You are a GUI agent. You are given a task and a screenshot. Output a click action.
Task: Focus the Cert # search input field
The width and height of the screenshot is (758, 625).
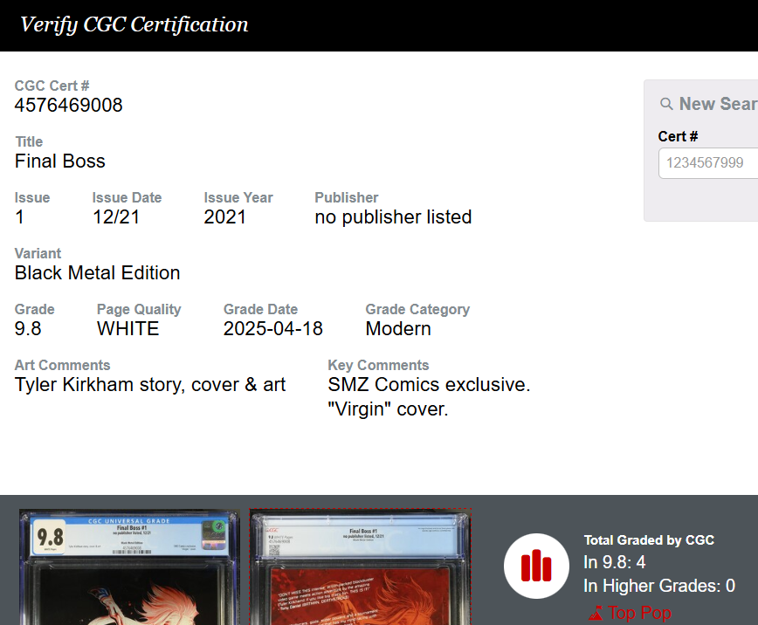tap(707, 162)
